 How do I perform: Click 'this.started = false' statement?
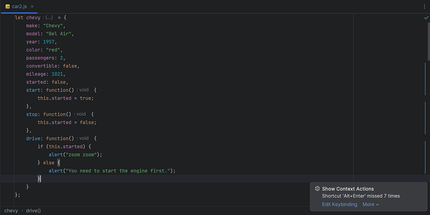click(67, 122)
